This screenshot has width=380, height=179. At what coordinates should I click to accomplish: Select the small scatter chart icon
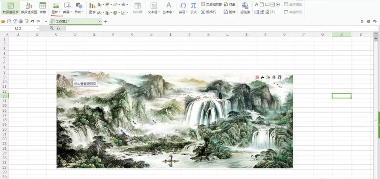click(123, 13)
